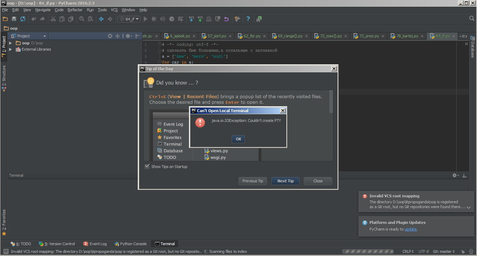The width and height of the screenshot is (477, 256).
Task: Open the Event Log tool window
Action: point(95,244)
